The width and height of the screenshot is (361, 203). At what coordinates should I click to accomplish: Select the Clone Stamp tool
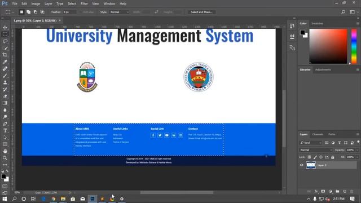(5, 82)
